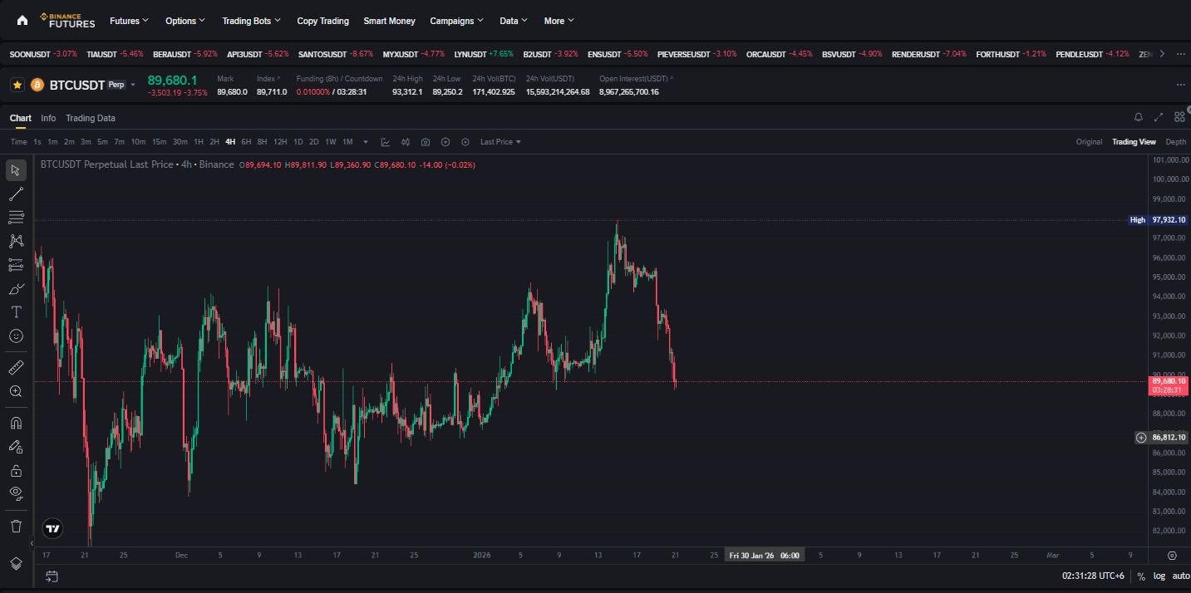This screenshot has width=1191, height=593.
Task: Open the technical indicators icon
Action: point(386,142)
